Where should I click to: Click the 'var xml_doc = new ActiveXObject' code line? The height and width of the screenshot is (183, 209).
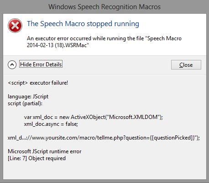coord(94,117)
